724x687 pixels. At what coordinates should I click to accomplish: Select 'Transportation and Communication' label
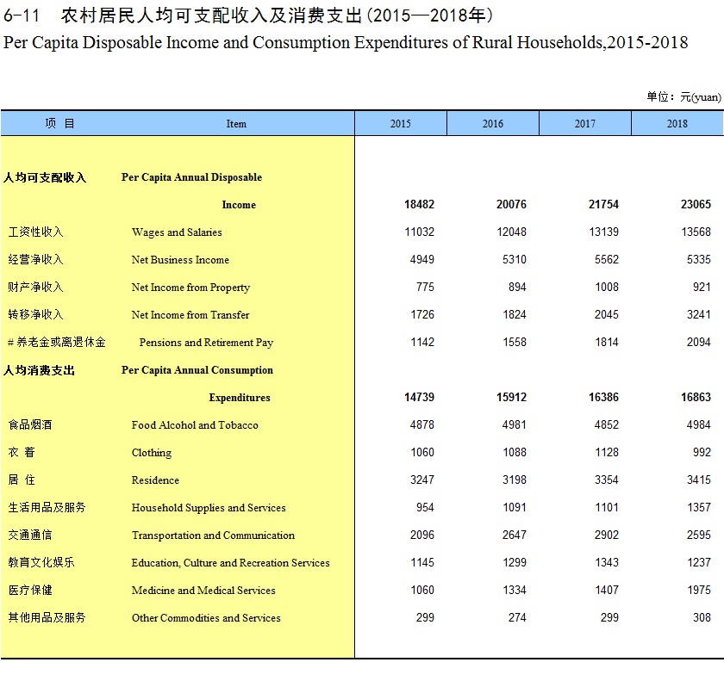click(x=213, y=535)
